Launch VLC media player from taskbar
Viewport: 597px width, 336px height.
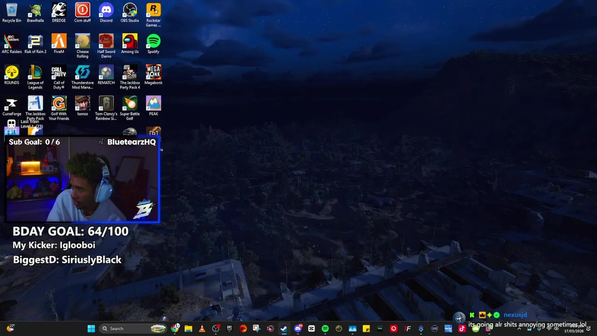202,329
